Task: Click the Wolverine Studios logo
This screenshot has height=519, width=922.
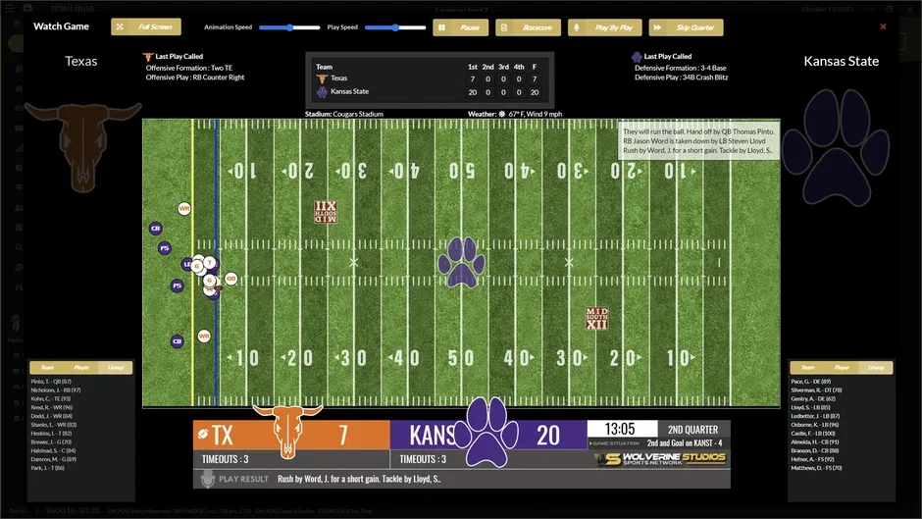Action: coord(661,459)
